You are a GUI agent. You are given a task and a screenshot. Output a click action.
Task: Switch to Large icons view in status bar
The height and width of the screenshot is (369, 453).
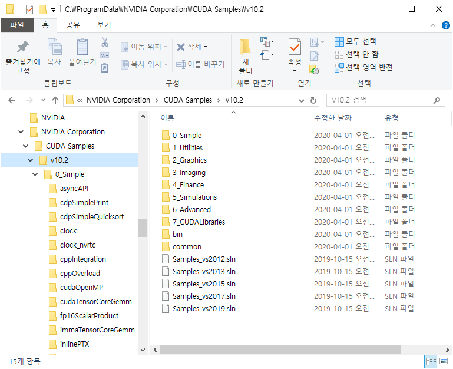pos(444,361)
